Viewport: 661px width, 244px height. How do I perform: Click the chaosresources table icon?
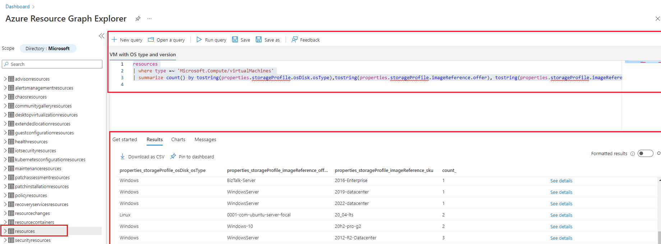pos(11,97)
